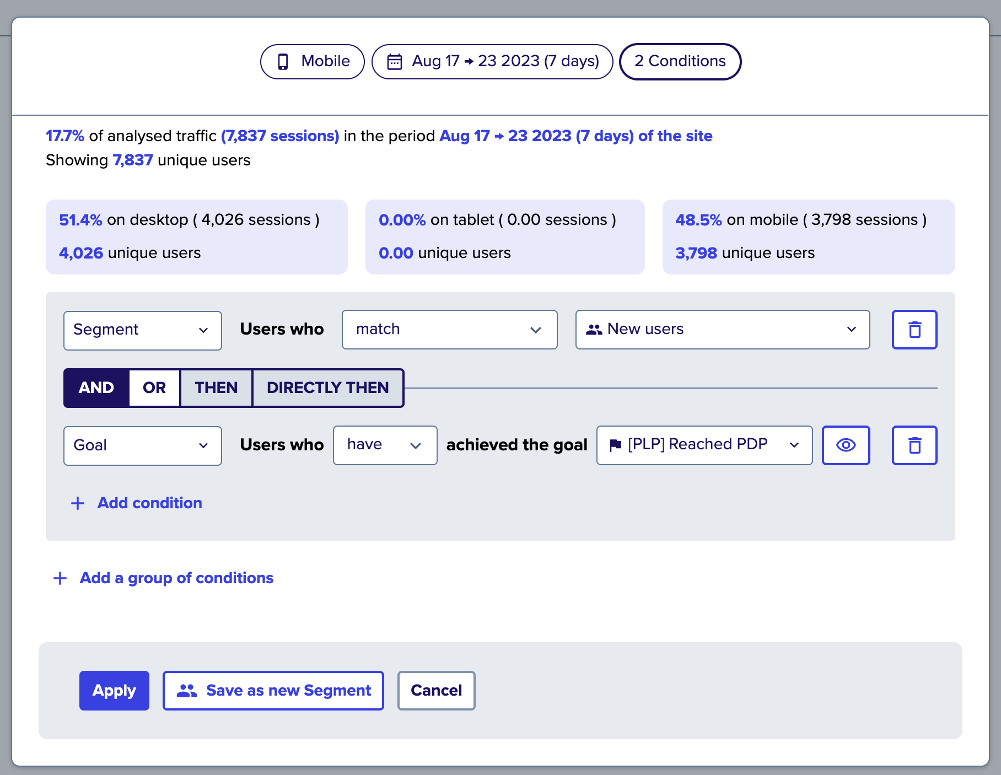This screenshot has height=775, width=1001.
Task: Expand the Goal condition type dropdown
Action: pos(143,445)
